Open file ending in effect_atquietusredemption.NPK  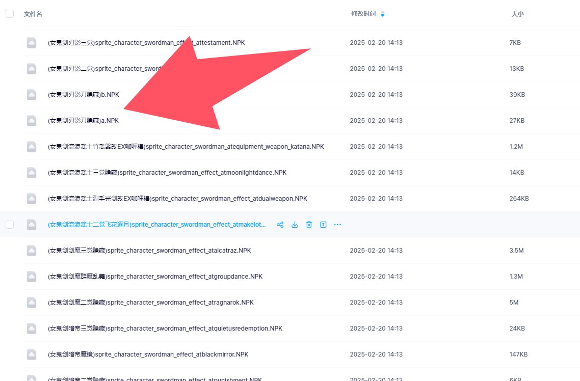pyautogui.click(x=165, y=329)
